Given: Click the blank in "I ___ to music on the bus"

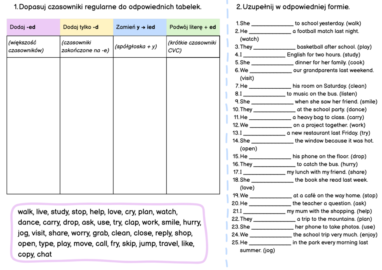Looking at the screenshot, I should click(x=264, y=95).
